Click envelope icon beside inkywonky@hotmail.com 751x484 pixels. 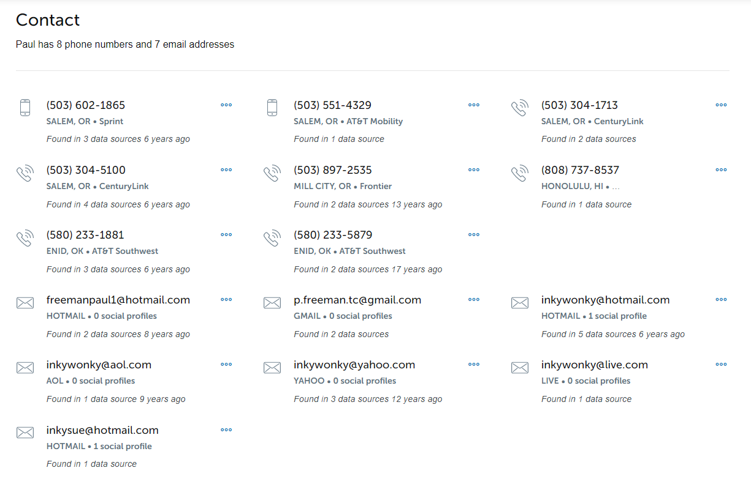tap(520, 302)
